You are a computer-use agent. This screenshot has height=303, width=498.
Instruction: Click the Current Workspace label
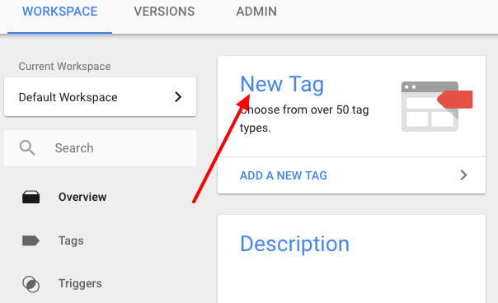64,67
